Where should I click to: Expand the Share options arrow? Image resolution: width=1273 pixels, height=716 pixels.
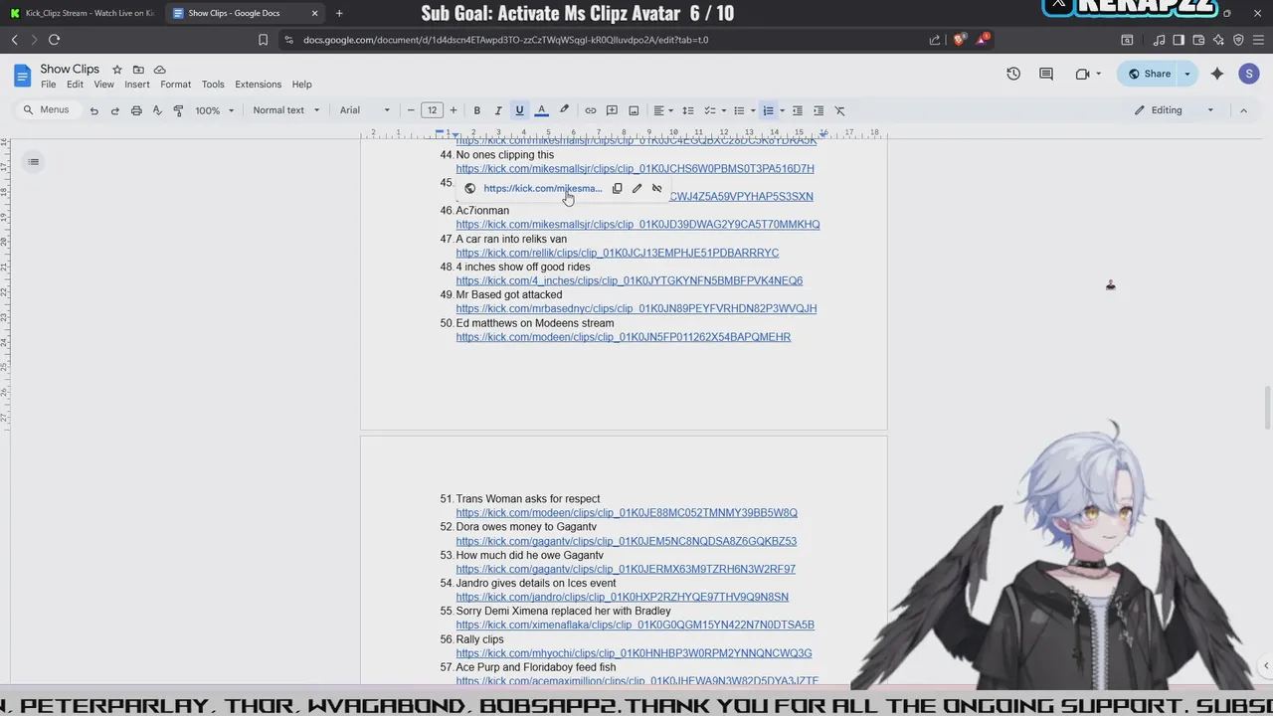pos(1187,74)
